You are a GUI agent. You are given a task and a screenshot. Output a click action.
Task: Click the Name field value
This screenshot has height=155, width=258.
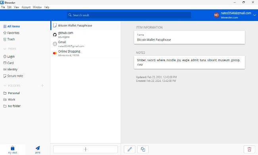pos(154,40)
